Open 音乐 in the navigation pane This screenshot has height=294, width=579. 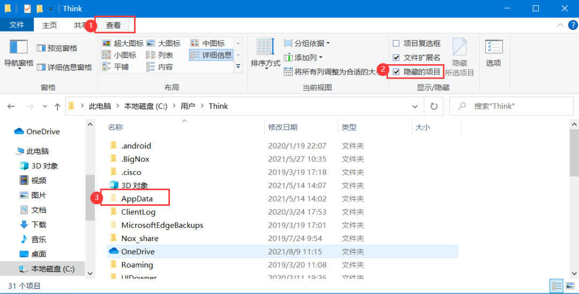pos(33,239)
